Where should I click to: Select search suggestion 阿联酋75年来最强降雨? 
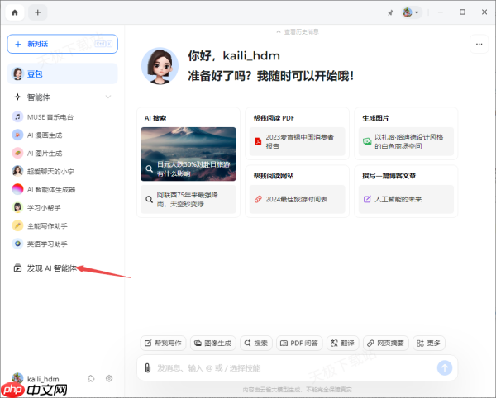188,199
